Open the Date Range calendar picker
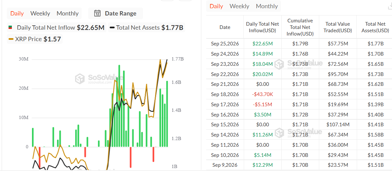 [x=116, y=13]
